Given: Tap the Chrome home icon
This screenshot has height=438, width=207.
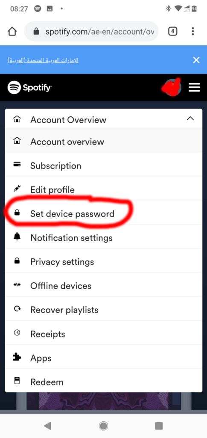Looking at the screenshot, I should (12, 31).
